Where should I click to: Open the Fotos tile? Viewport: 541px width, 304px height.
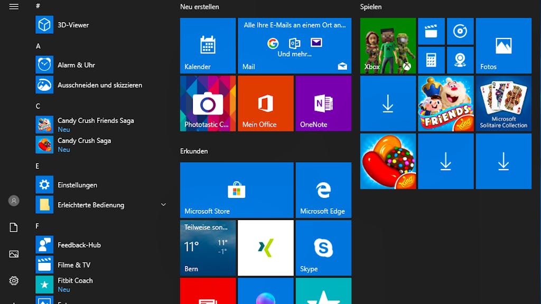pos(503,45)
